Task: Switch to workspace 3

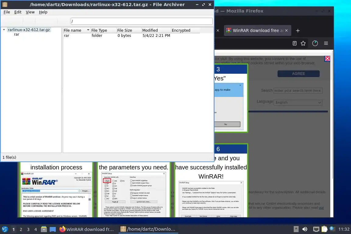Action: pyautogui.click(x=28, y=229)
